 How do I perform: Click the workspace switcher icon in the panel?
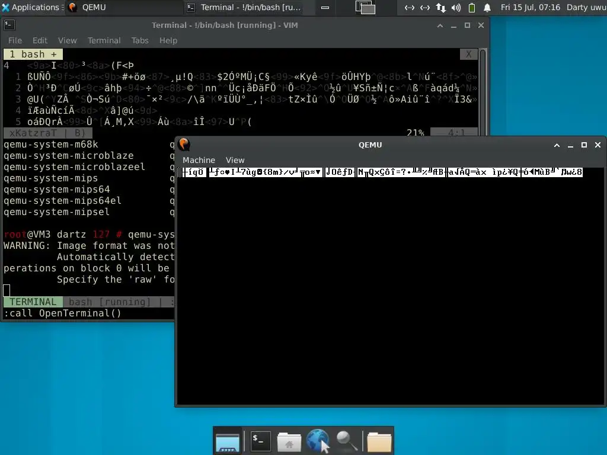click(365, 7)
